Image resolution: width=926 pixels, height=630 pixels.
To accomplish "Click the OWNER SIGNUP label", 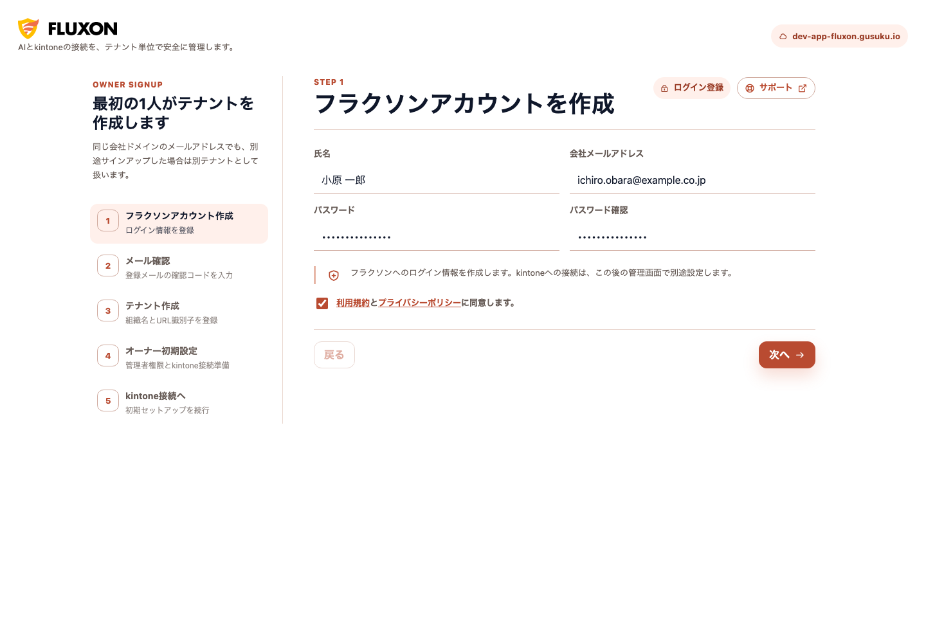I will tap(128, 85).
